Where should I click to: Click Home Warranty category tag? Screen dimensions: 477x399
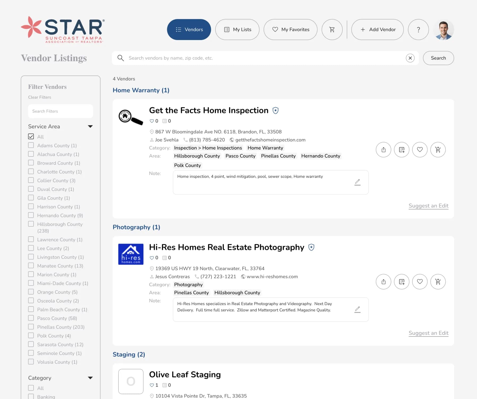(265, 148)
